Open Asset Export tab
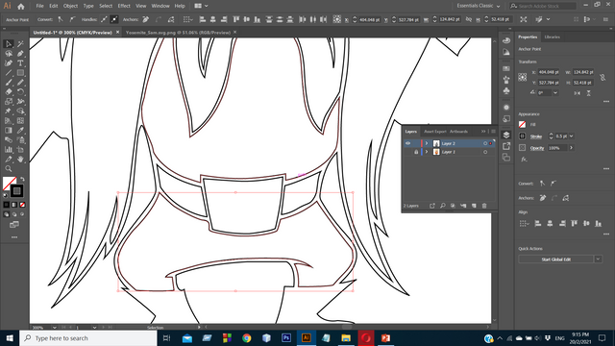The image size is (615, 346). pos(435,132)
